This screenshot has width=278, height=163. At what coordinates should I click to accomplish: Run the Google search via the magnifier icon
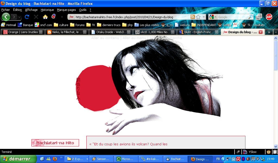pyautogui.click(x=250, y=17)
